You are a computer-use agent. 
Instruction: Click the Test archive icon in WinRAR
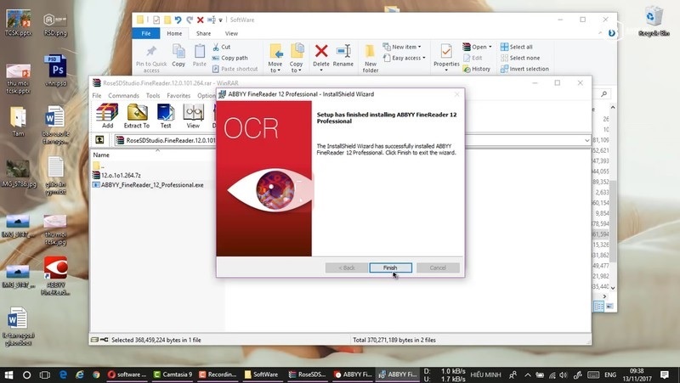166,115
